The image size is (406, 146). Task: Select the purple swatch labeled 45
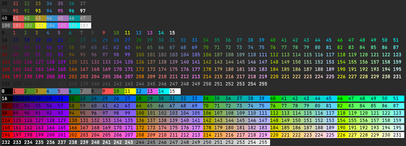[x=63, y=18]
